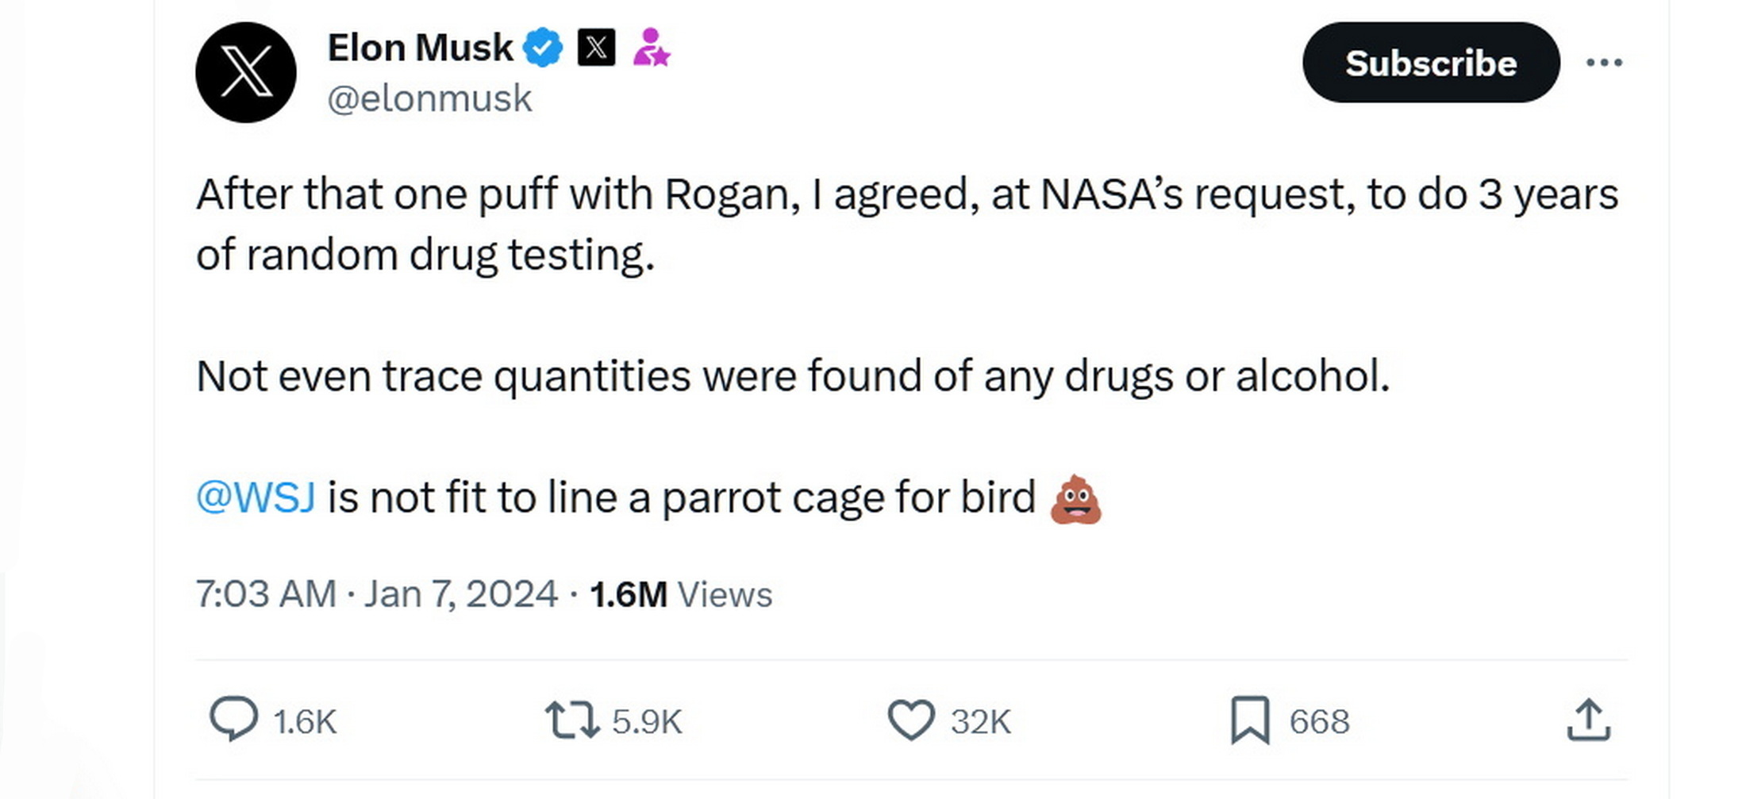Open the @elonmusk handle link
Viewport: 1746px width, 799px height.
[429, 99]
